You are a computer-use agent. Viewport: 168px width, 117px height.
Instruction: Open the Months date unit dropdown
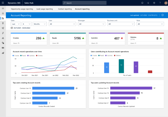tap(40, 24)
